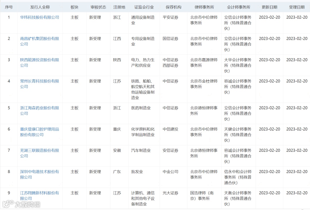Click the 会计师事务所 column header
Screen dimensions: 310x210
click(x=239, y=7)
